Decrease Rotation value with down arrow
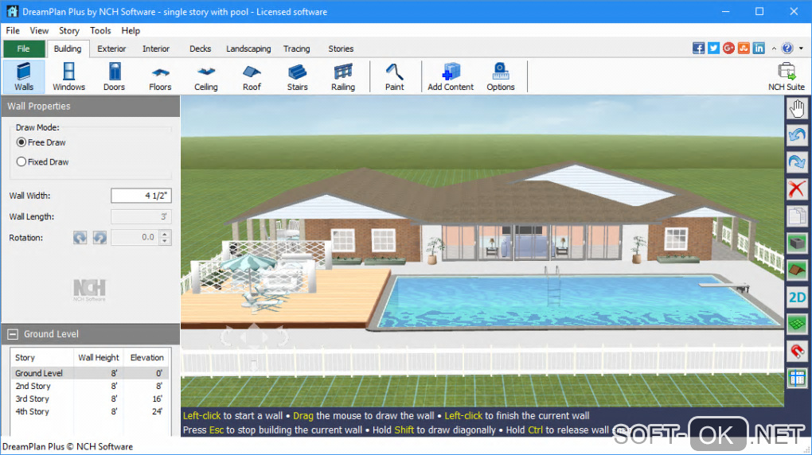812x455 pixels. (165, 241)
